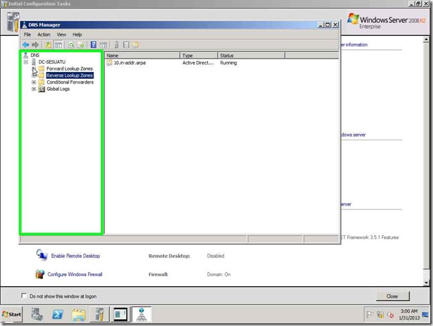This screenshot has width=433, height=326.
Task: Open Windows Explorer from taskbar
Action: (79, 315)
